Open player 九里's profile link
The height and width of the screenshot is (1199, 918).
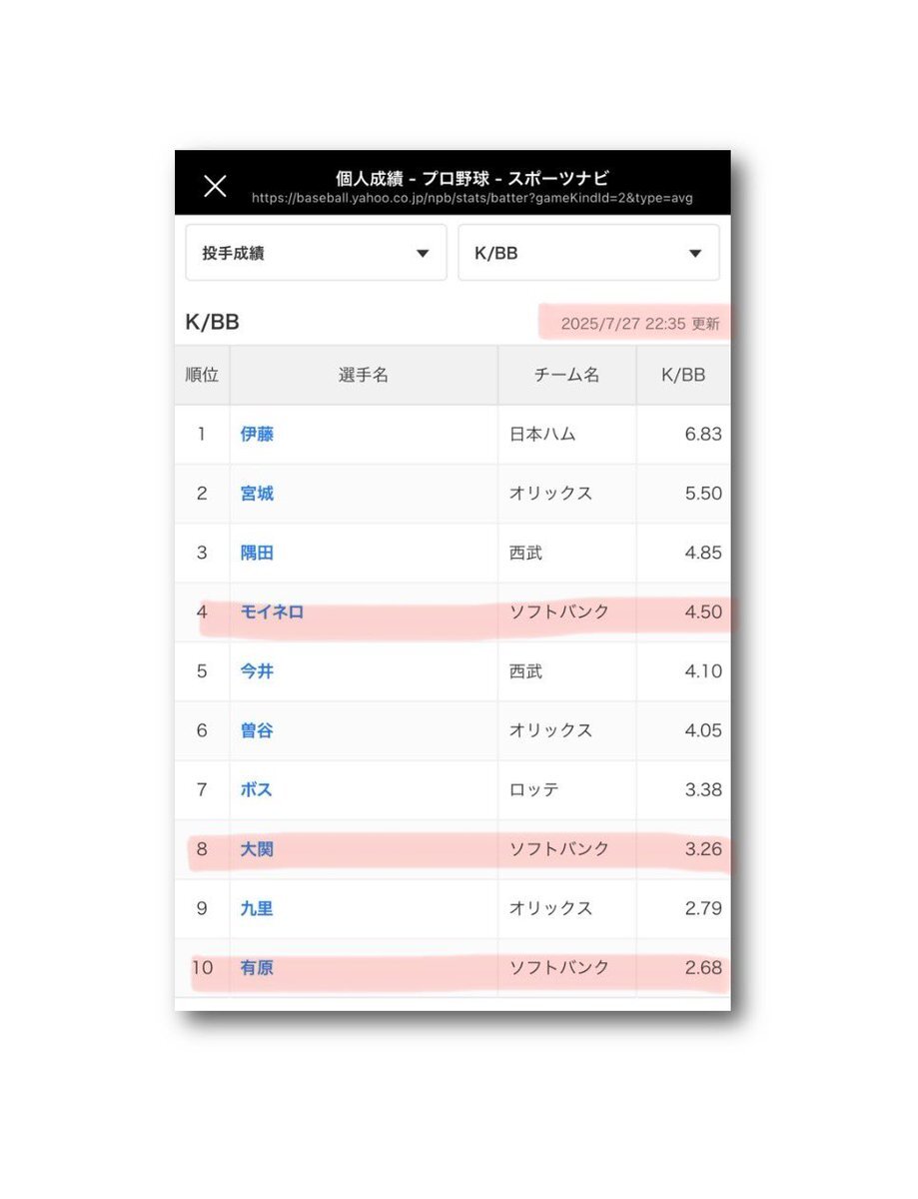point(257,908)
